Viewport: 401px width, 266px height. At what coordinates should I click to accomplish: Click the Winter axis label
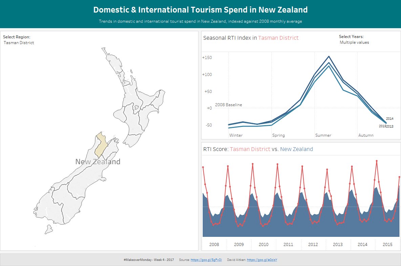(236, 135)
